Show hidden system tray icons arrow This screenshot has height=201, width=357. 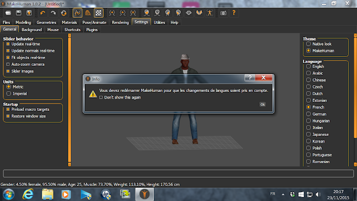(x=283, y=194)
